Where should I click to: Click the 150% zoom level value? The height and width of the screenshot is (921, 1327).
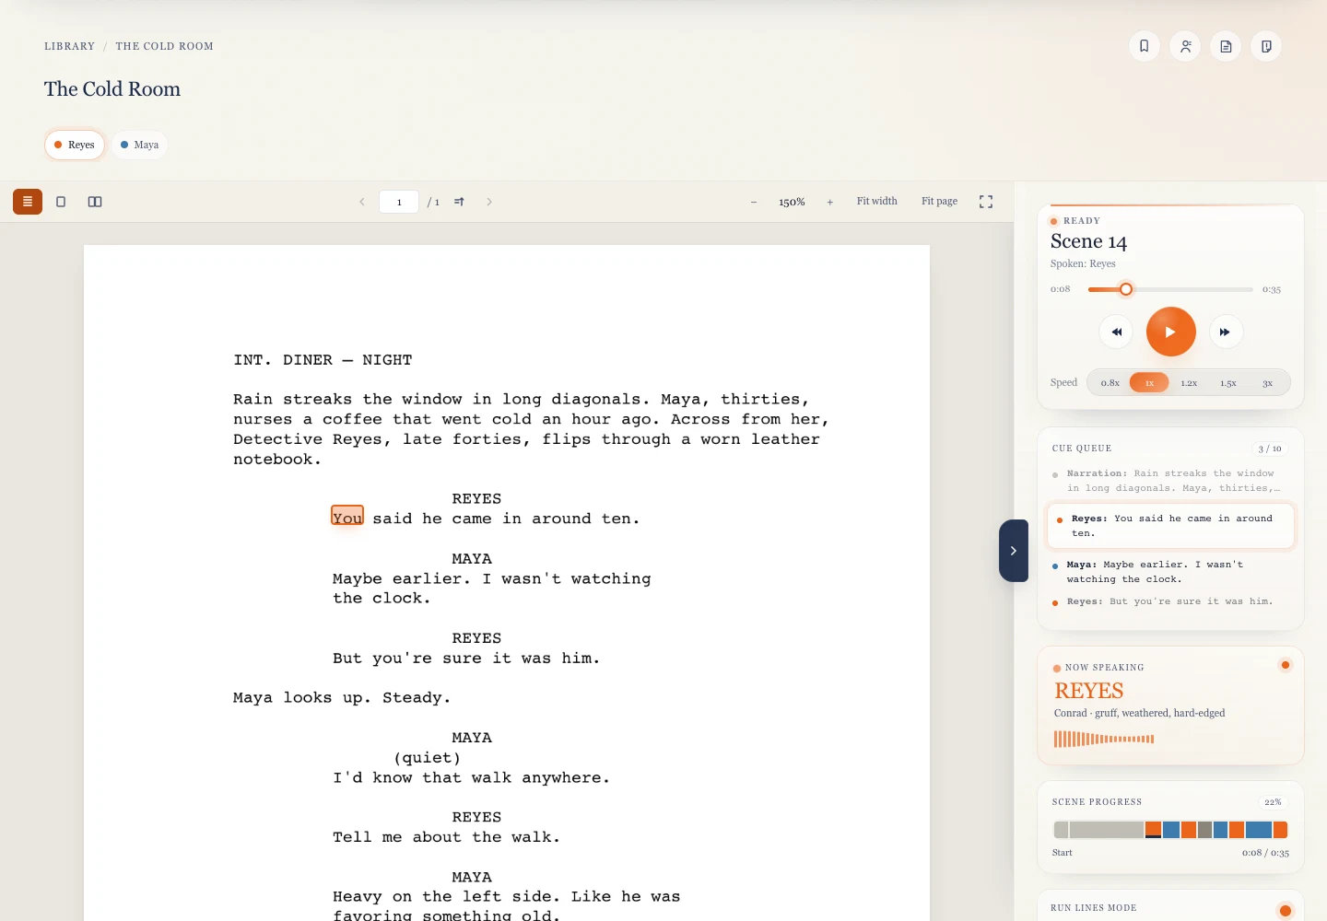pos(792,202)
